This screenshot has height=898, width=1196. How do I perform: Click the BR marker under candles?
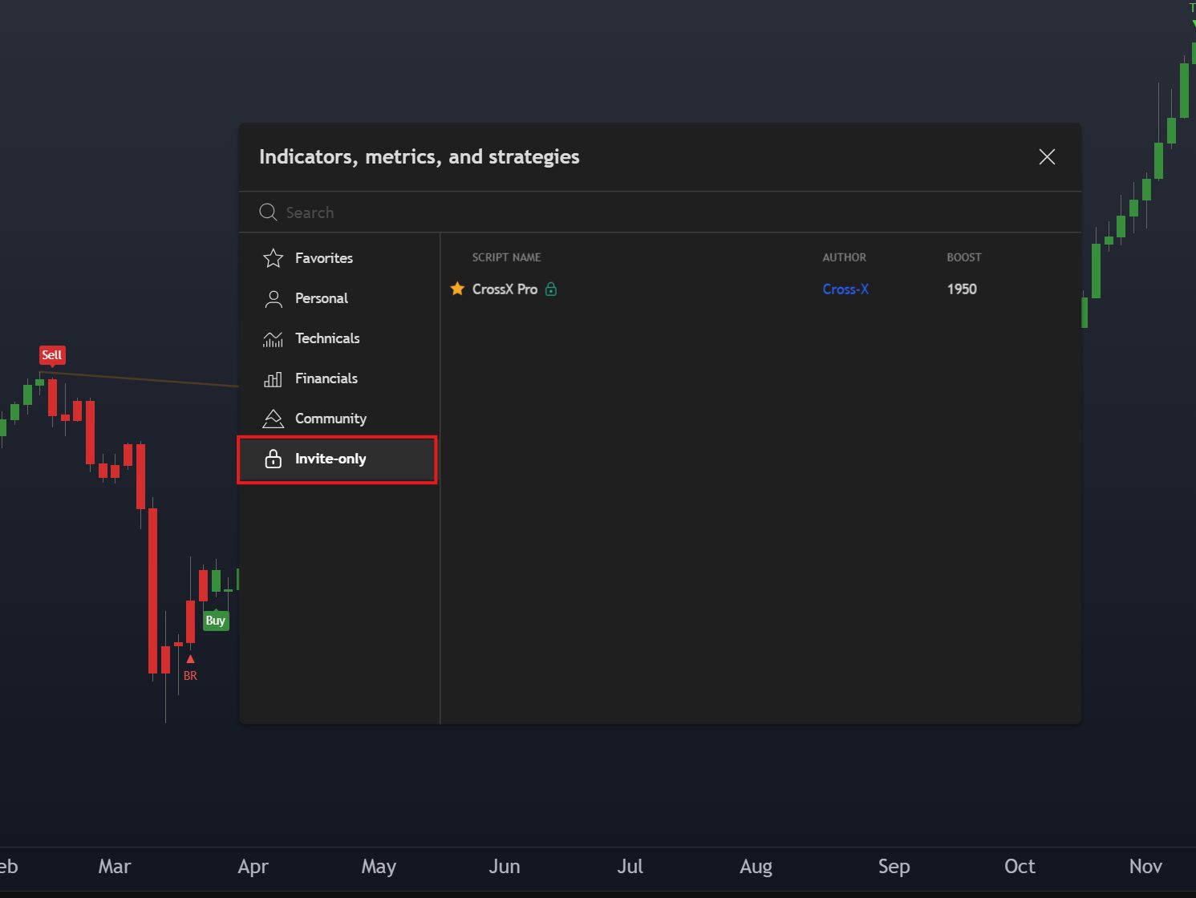pos(190,675)
